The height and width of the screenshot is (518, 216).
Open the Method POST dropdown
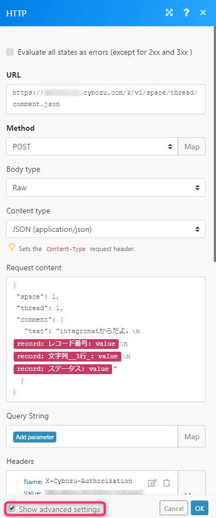[92, 147]
